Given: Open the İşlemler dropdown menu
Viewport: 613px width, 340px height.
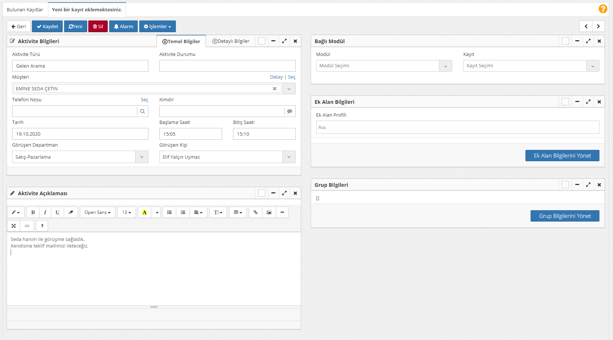Looking at the screenshot, I should tap(158, 27).
